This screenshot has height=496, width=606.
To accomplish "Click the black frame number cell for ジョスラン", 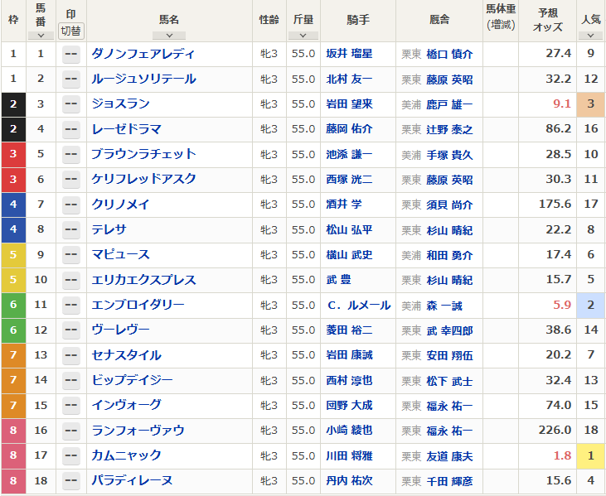I will tap(13, 104).
